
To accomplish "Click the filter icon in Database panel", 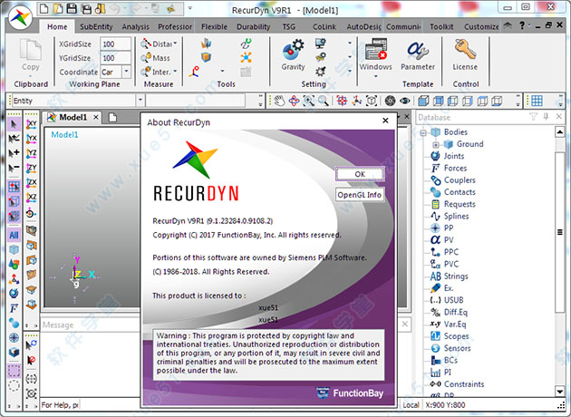I will pyautogui.click(x=534, y=117).
